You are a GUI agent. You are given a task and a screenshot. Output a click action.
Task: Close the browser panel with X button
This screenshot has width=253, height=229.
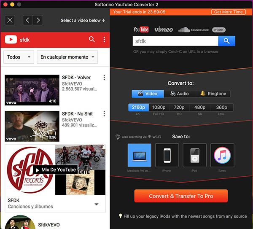10,20
